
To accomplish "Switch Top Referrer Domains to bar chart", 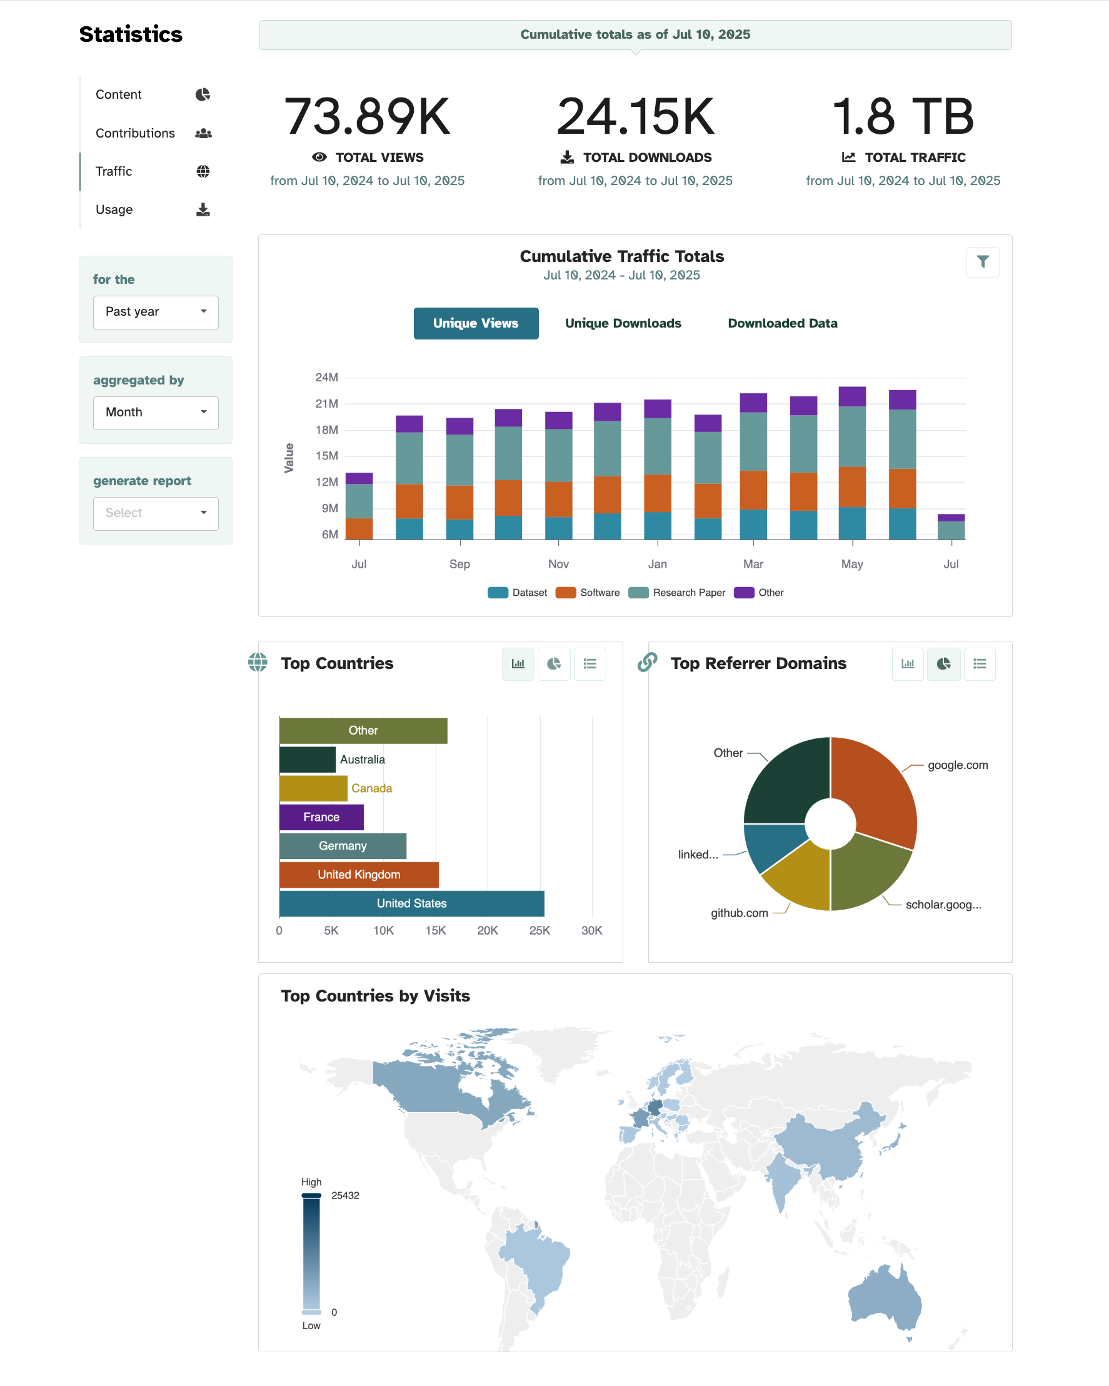I will coord(907,663).
